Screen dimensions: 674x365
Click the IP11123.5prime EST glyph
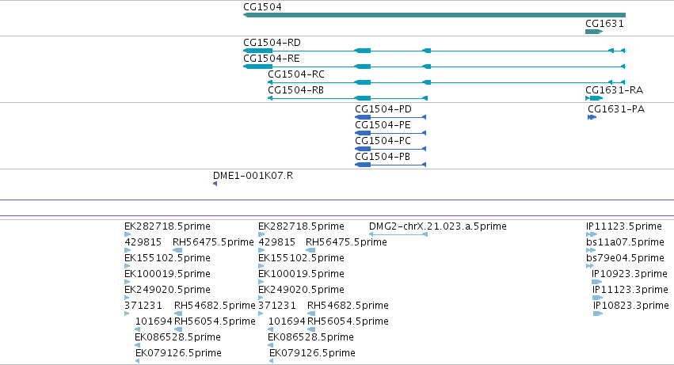point(592,234)
